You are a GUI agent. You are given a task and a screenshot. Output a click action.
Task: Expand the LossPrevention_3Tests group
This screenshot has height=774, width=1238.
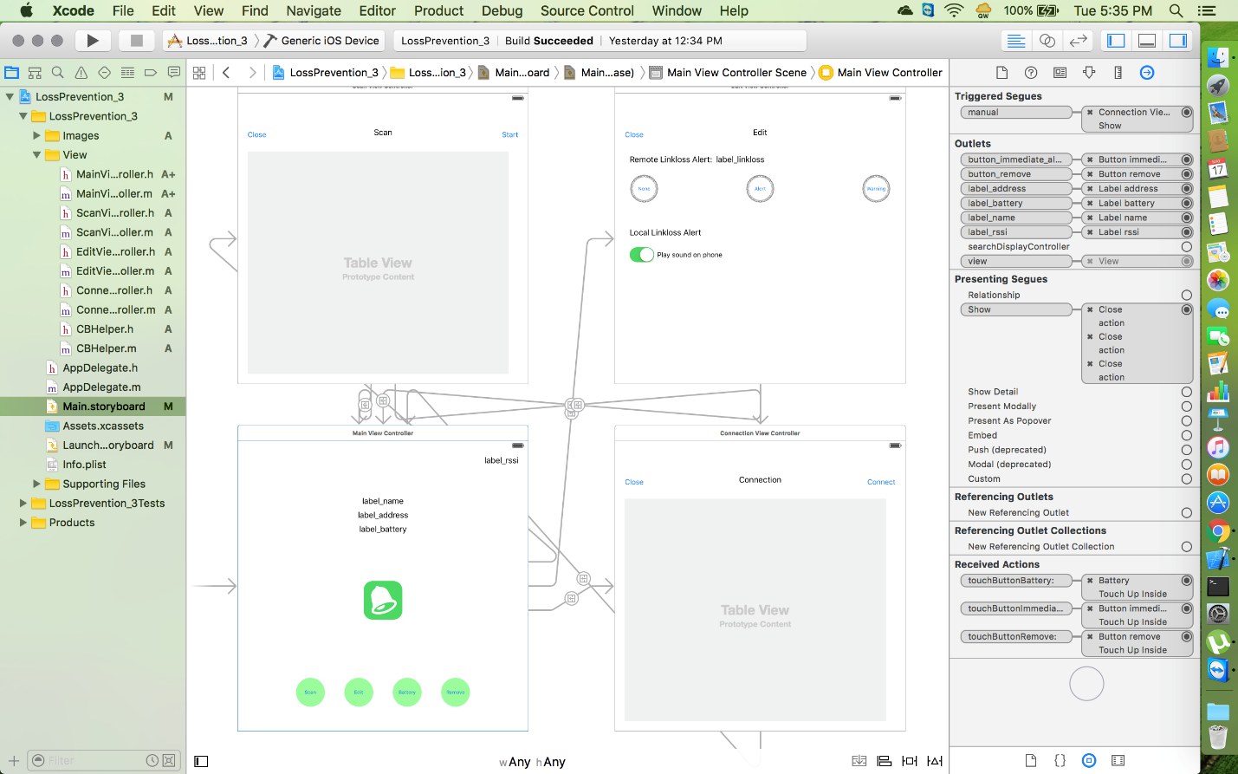coord(23,503)
